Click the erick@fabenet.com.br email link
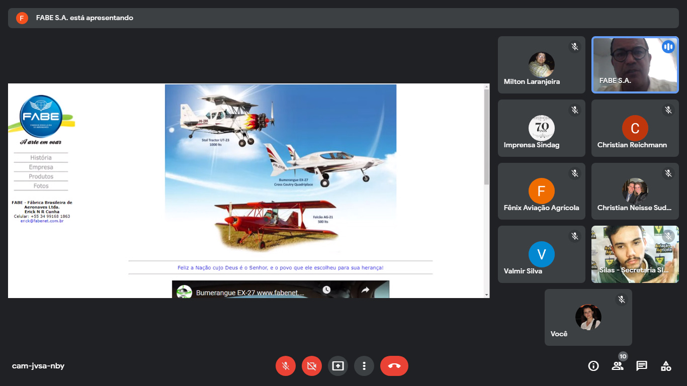The image size is (687, 386). click(x=42, y=221)
